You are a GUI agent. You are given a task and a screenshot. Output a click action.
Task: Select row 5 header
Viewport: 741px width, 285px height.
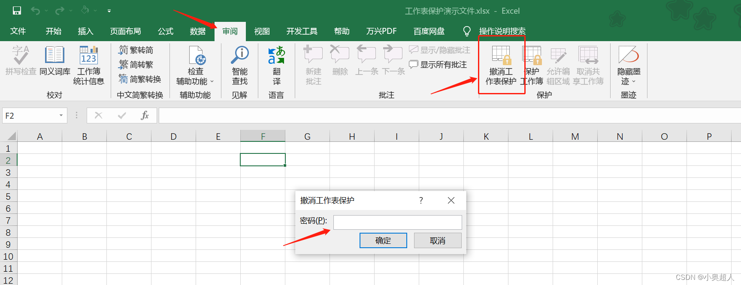8,197
